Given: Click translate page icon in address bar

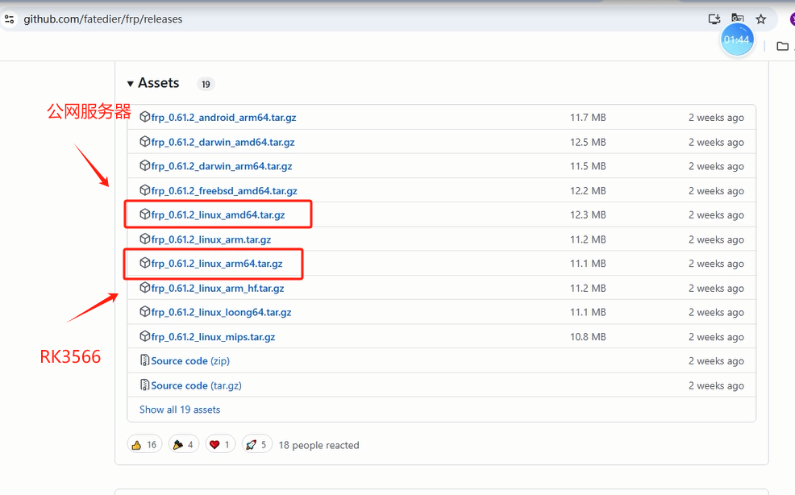Looking at the screenshot, I should (738, 18).
